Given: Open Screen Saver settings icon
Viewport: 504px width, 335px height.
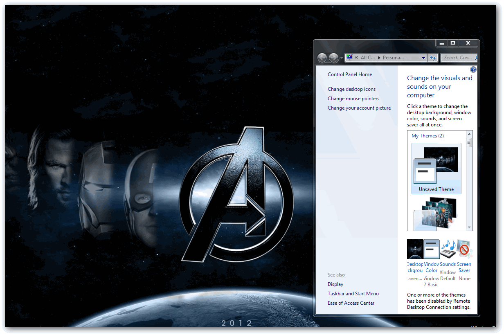Looking at the screenshot, I should coord(464,249).
